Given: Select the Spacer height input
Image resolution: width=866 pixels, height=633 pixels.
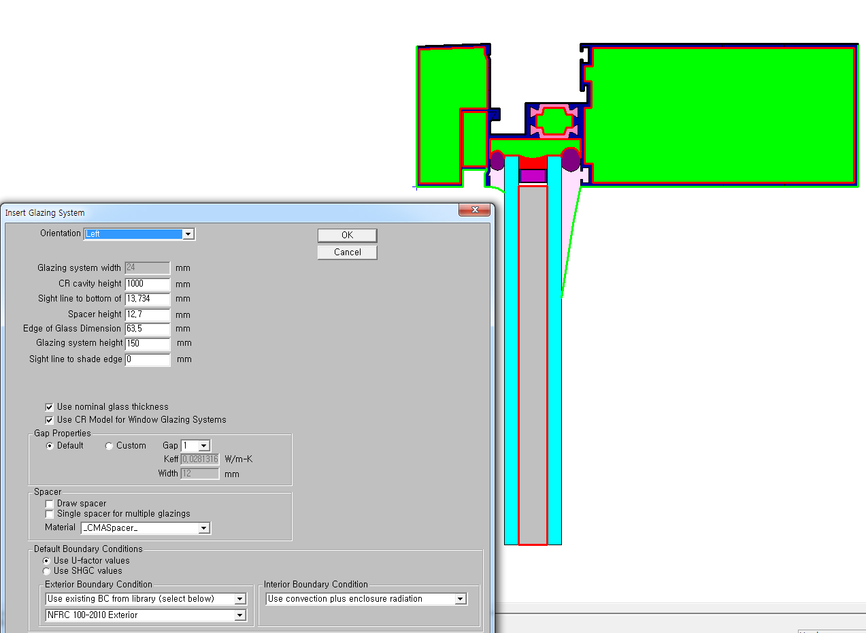Looking at the screenshot, I should pyautogui.click(x=148, y=314).
